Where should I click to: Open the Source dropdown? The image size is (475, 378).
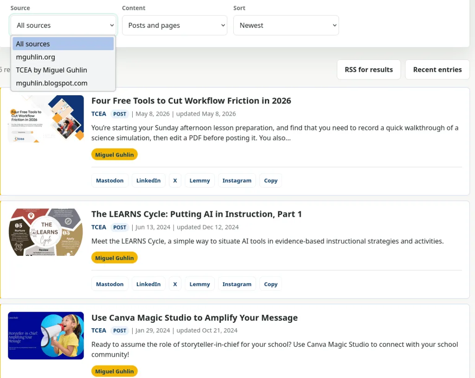click(x=63, y=25)
